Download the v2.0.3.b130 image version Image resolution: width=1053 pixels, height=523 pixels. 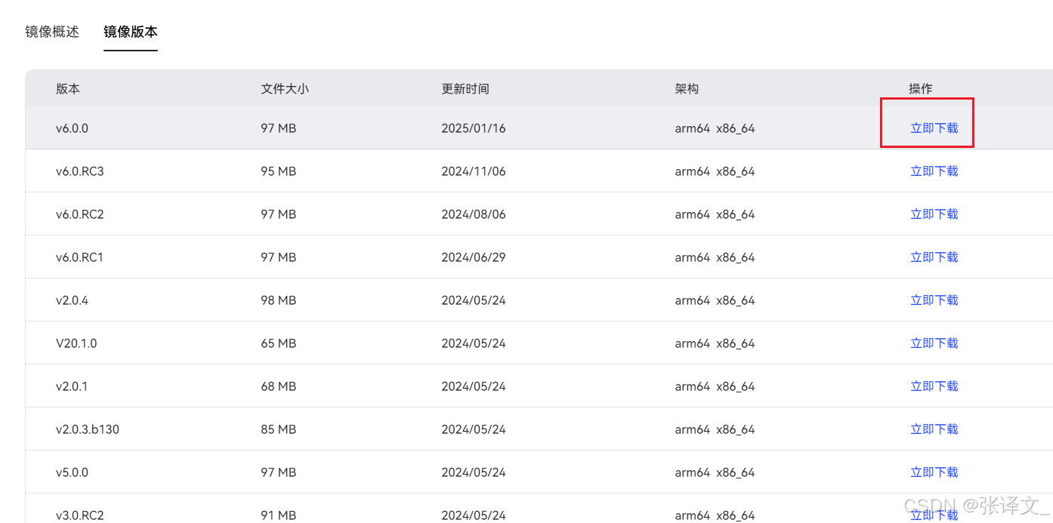tap(934, 429)
